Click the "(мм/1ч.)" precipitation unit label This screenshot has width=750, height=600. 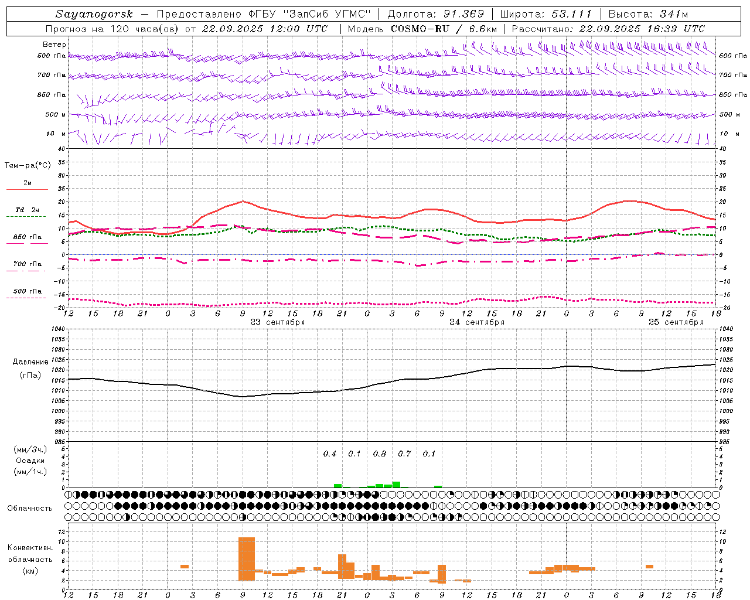click(x=30, y=472)
